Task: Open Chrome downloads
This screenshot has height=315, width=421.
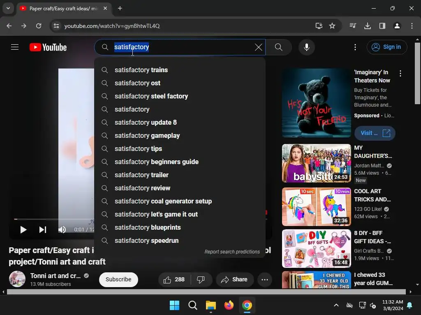Action: 368,26
